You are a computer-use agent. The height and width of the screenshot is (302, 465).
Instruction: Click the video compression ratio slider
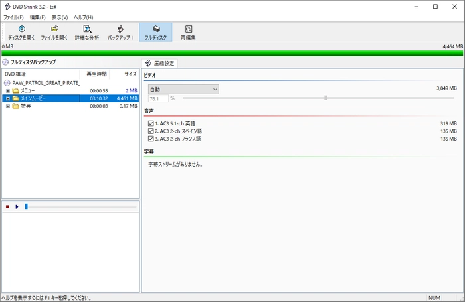[325, 98]
